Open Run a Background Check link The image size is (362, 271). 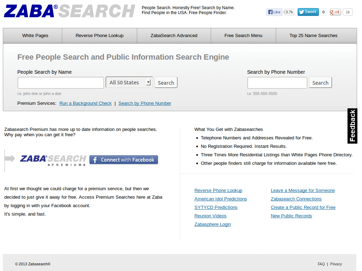tap(86, 103)
